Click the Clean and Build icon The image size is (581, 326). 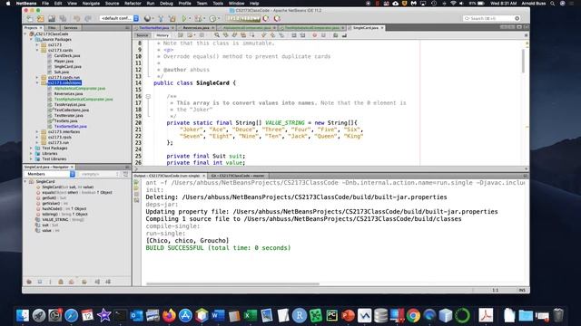172,18
